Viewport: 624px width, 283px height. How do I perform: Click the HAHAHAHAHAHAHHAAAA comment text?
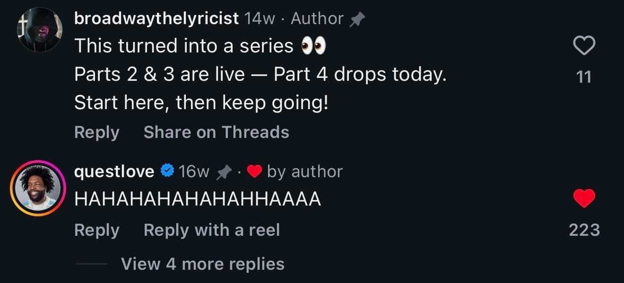pos(198,199)
